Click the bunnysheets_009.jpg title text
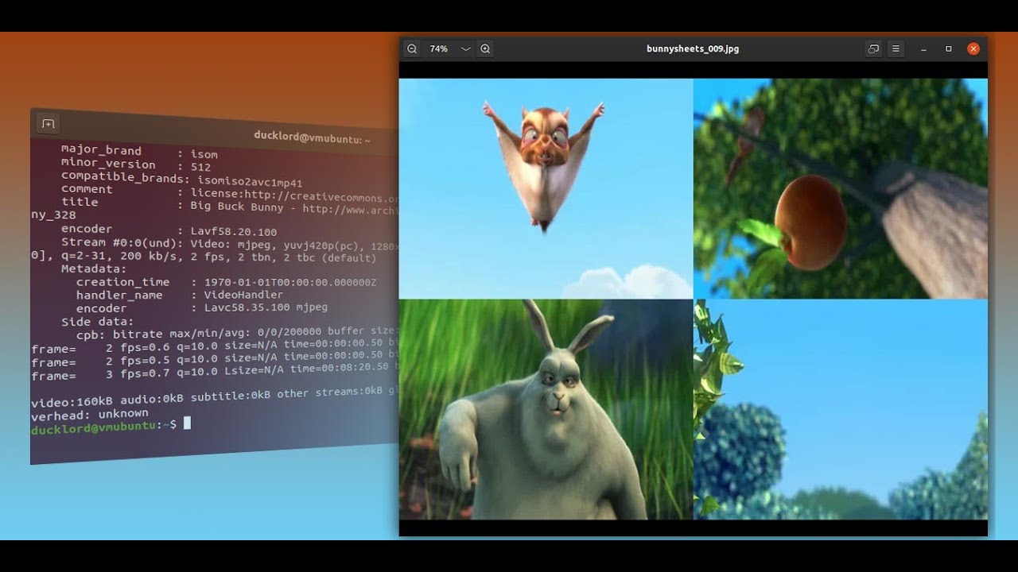1018x572 pixels. [693, 48]
